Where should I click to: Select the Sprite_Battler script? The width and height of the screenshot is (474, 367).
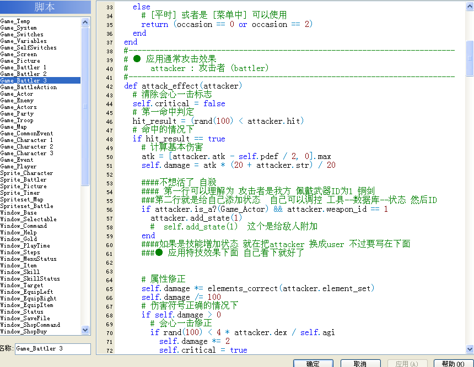coord(23,180)
